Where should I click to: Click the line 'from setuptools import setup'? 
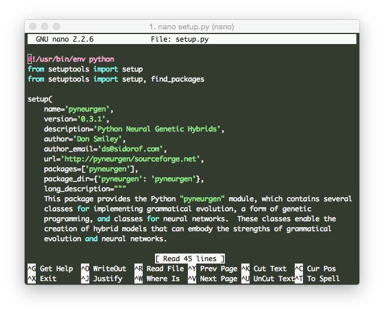[85, 69]
